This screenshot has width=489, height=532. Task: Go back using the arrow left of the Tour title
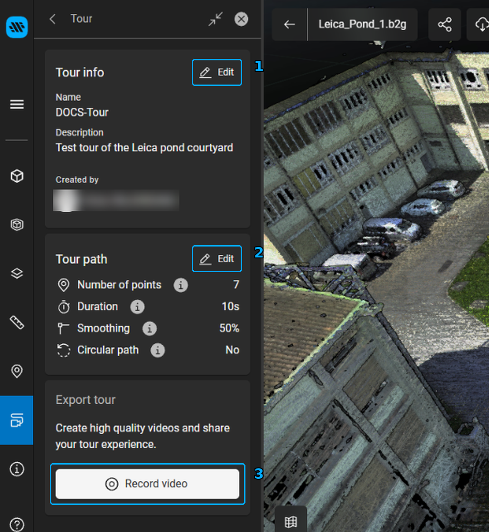53,19
